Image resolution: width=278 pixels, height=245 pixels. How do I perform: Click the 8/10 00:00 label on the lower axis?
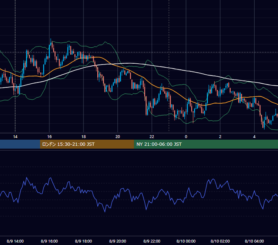[186, 241]
